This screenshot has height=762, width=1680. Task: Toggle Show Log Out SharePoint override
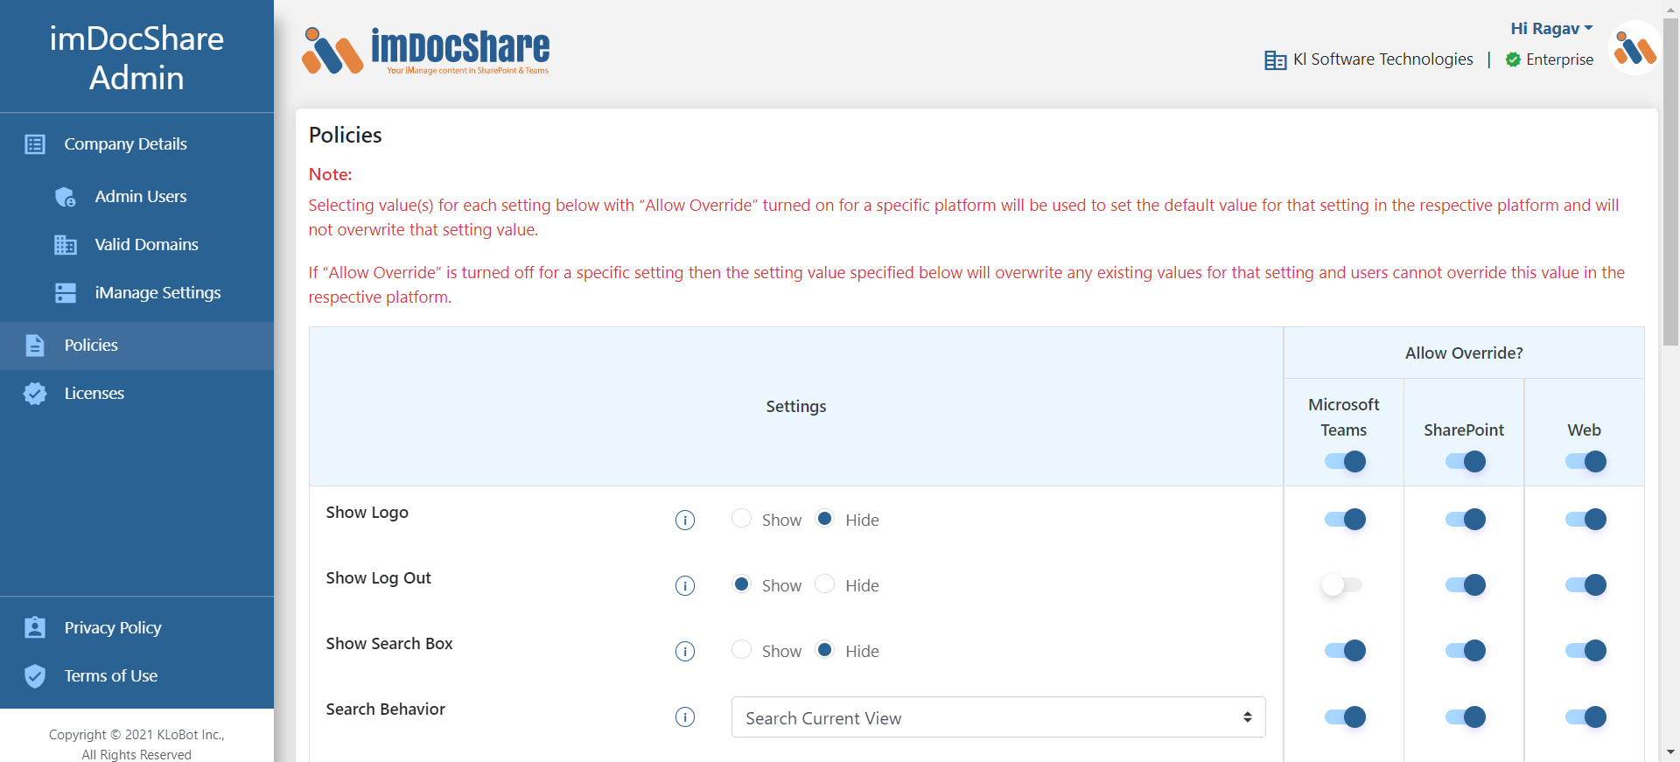coord(1465,585)
